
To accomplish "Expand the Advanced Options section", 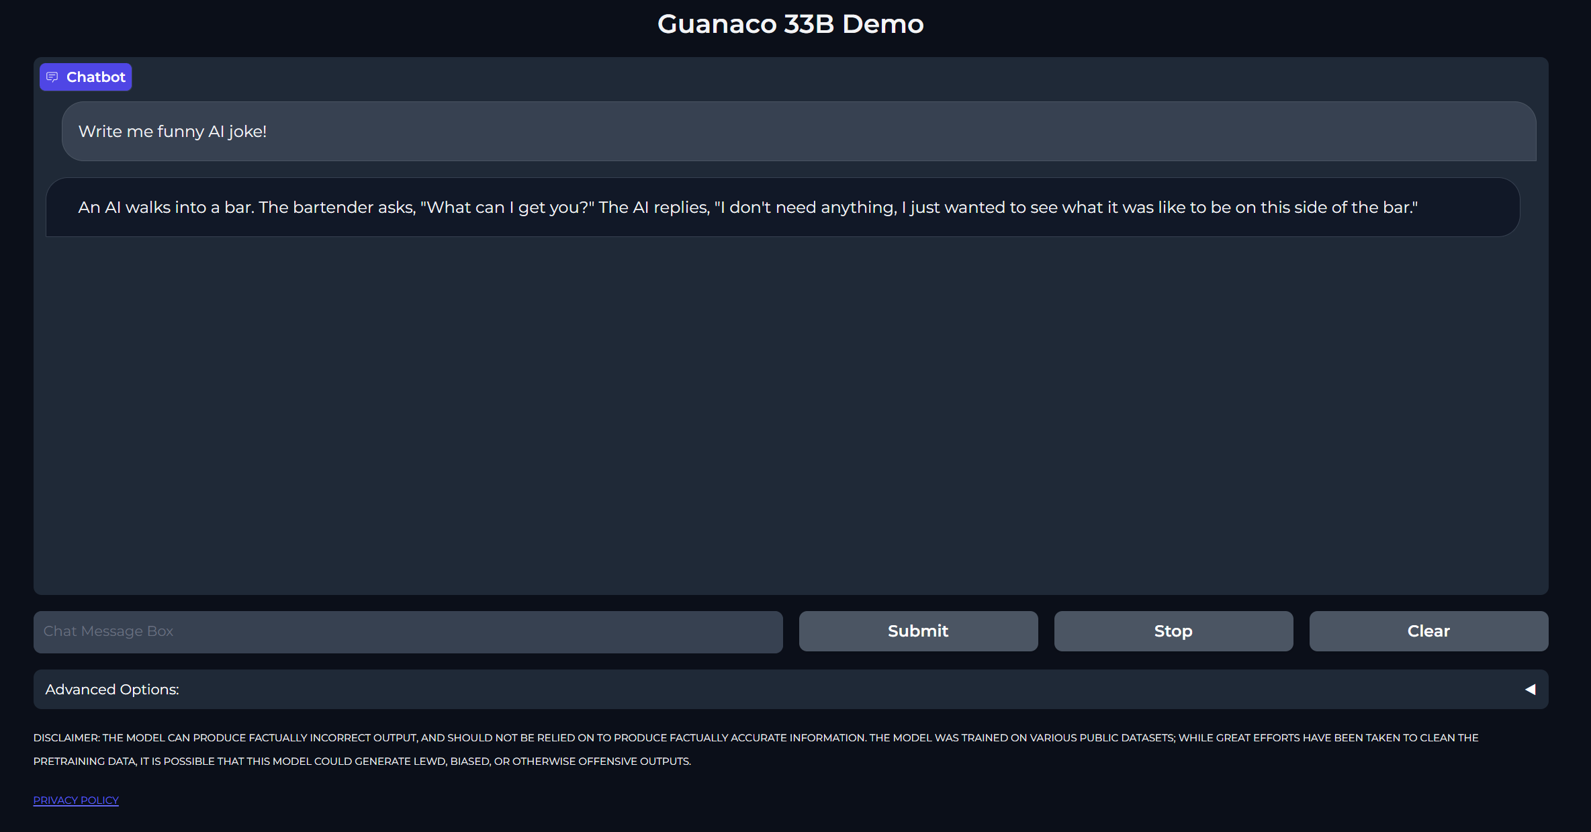I will click(x=790, y=690).
